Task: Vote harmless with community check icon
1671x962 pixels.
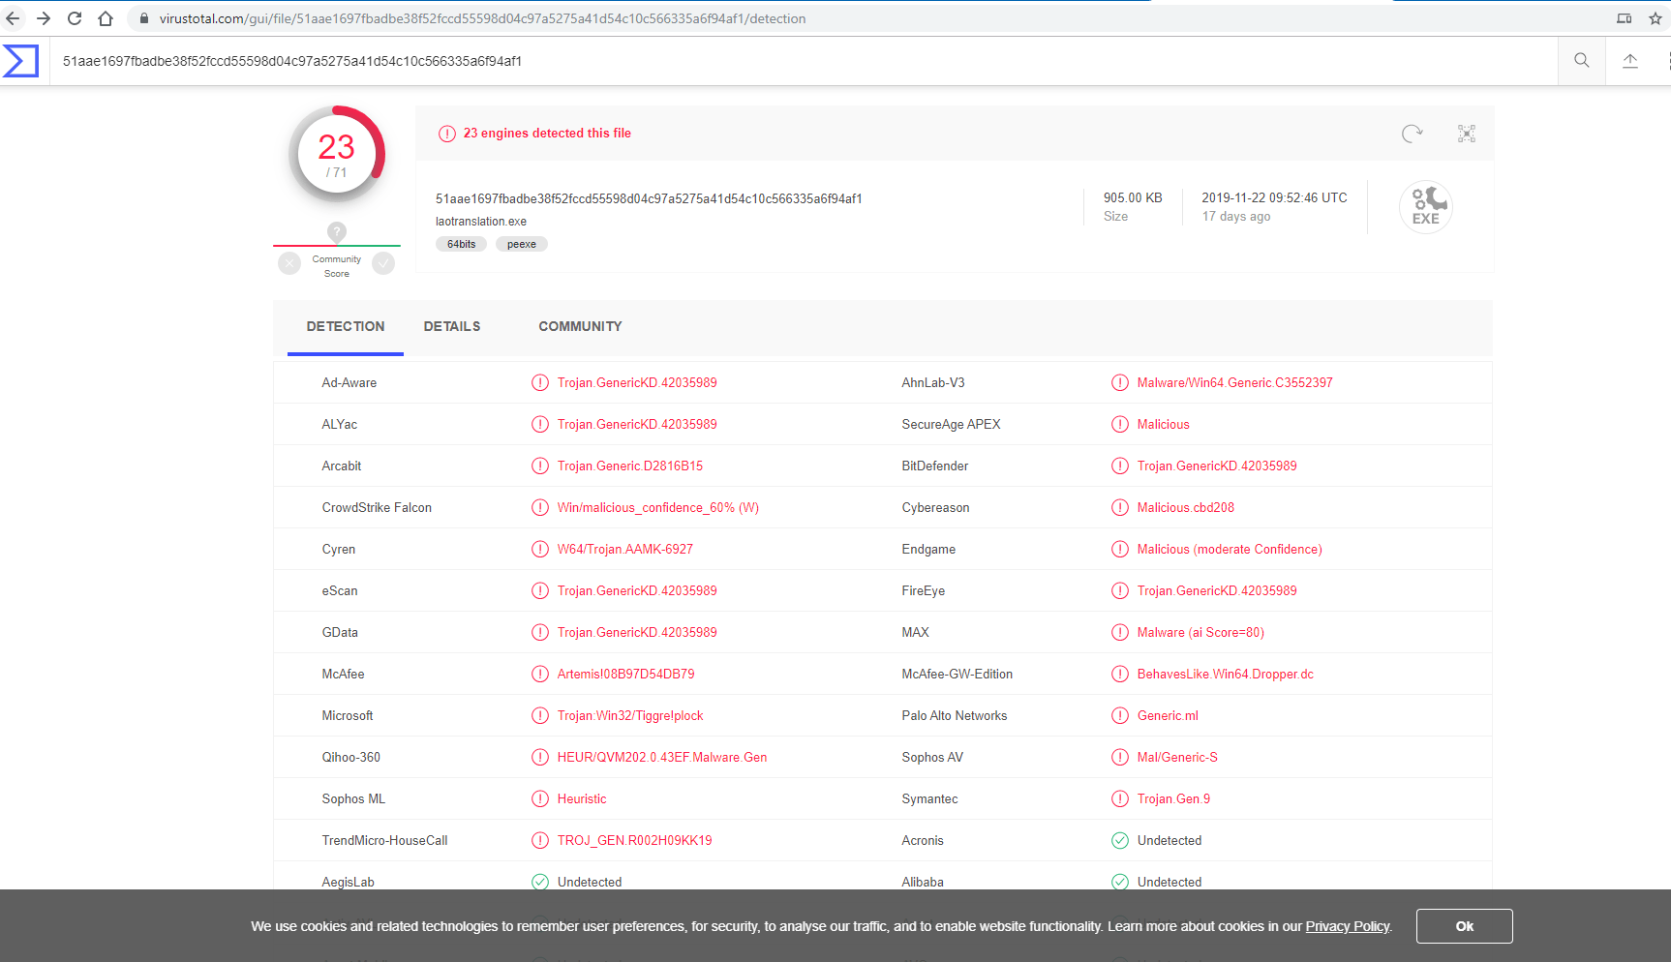Action: pos(384,263)
